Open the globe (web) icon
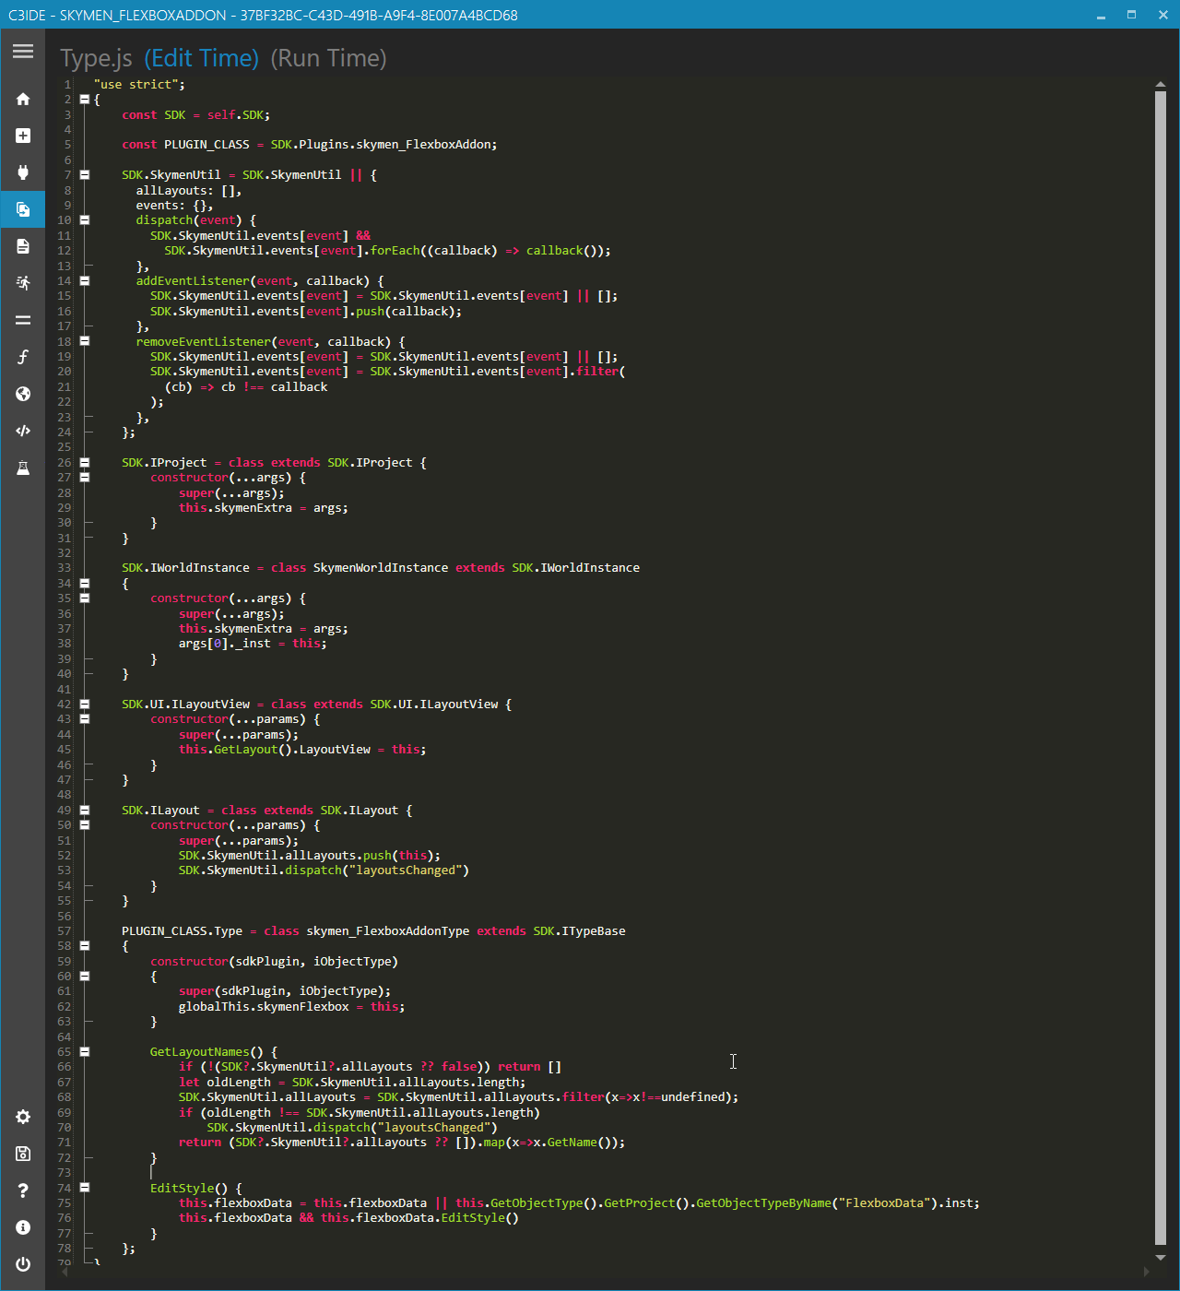 point(23,394)
